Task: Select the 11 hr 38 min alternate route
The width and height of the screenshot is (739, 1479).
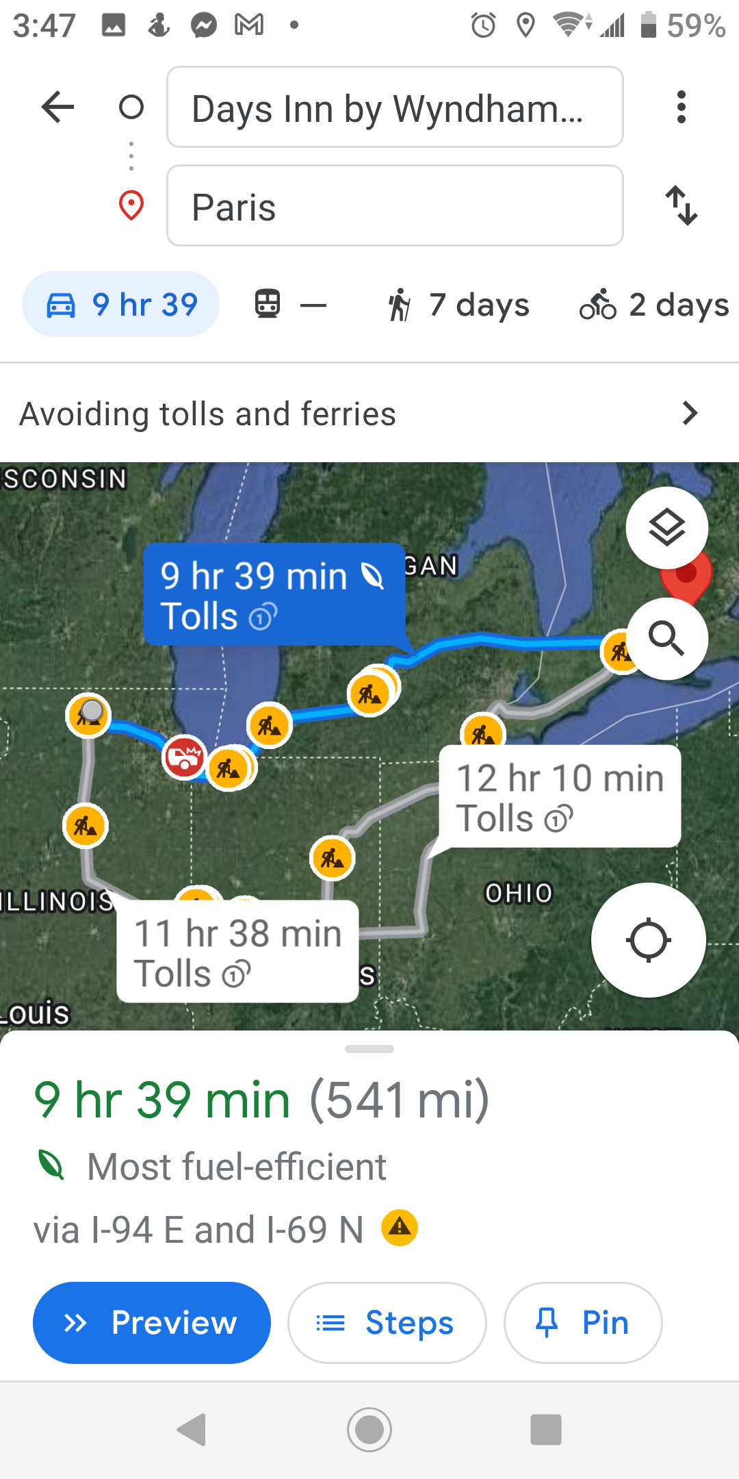Action: click(237, 952)
